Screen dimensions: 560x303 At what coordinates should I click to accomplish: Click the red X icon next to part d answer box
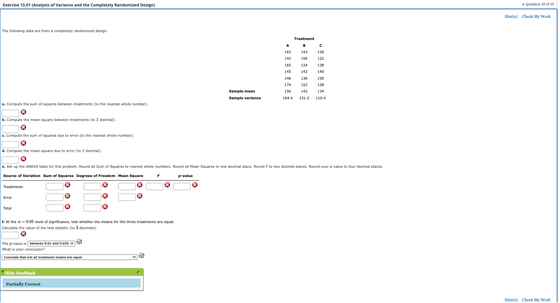23,158
